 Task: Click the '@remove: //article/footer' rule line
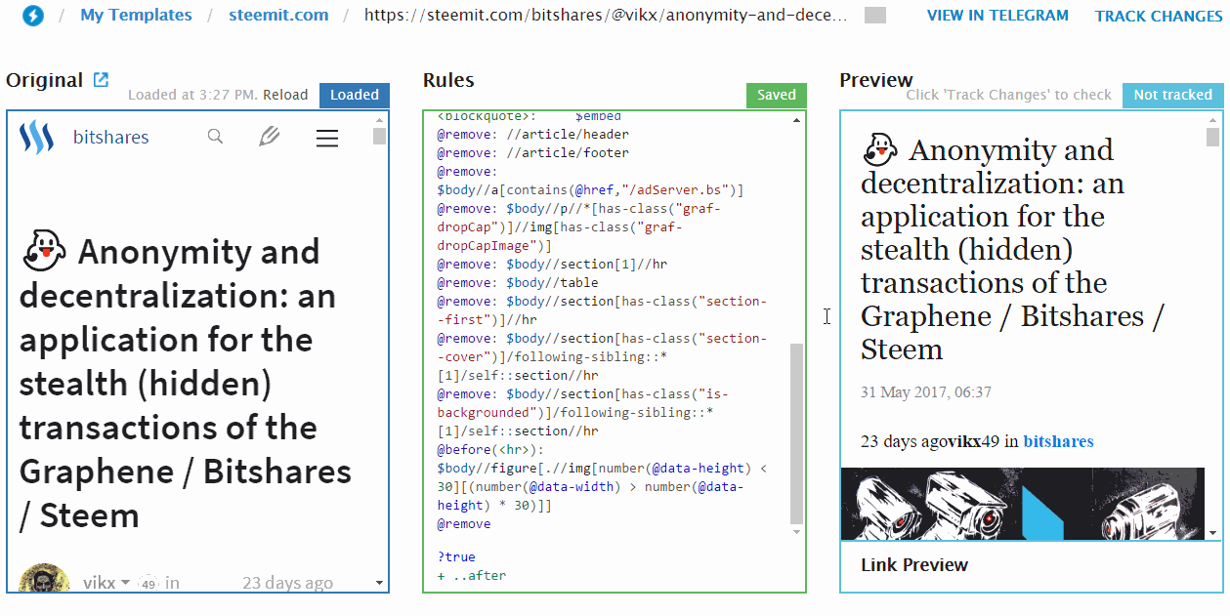pos(532,152)
